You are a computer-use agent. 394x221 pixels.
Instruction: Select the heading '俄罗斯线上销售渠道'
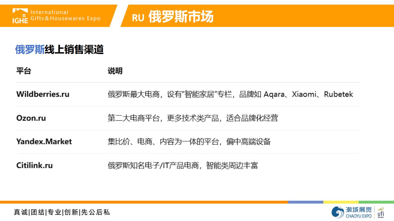coord(59,49)
